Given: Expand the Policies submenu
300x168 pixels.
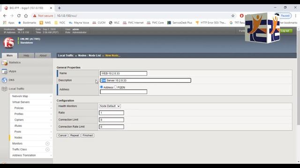Looking at the screenshot, I should tap(51, 108).
